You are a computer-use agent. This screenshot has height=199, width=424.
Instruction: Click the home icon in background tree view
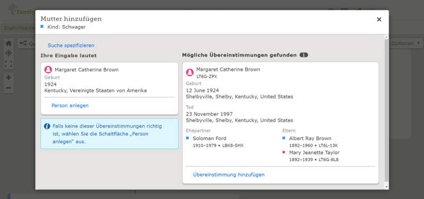click(8, 44)
